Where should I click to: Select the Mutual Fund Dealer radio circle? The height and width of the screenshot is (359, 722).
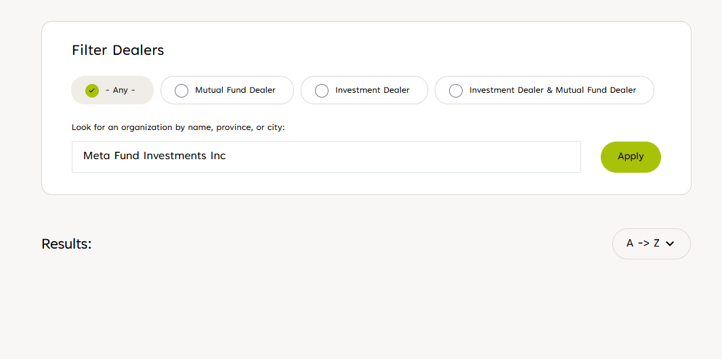182,90
